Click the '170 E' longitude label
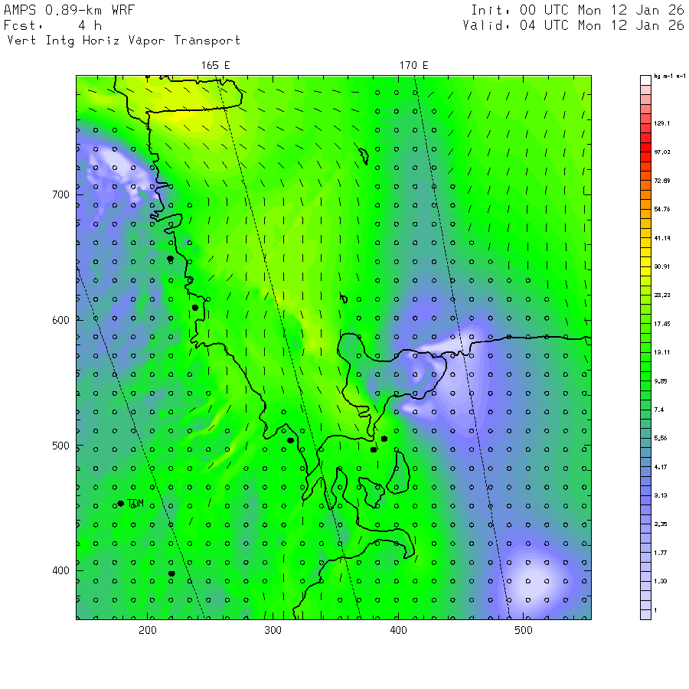 (x=413, y=66)
